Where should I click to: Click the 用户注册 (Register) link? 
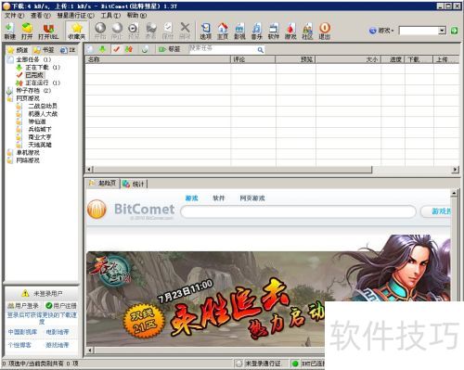click(61, 306)
